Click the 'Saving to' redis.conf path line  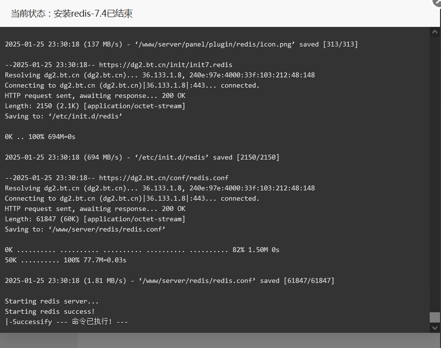click(x=85, y=229)
